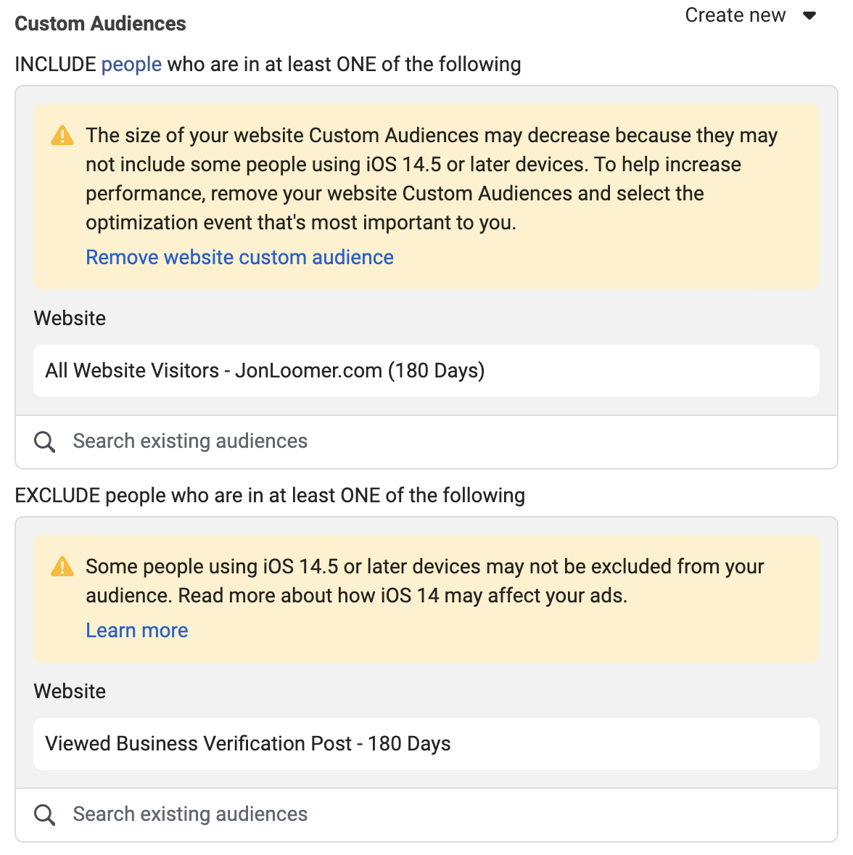Focus the INCLUDE Search existing audiences field
Screen dimensions: 853x855
[426, 442]
